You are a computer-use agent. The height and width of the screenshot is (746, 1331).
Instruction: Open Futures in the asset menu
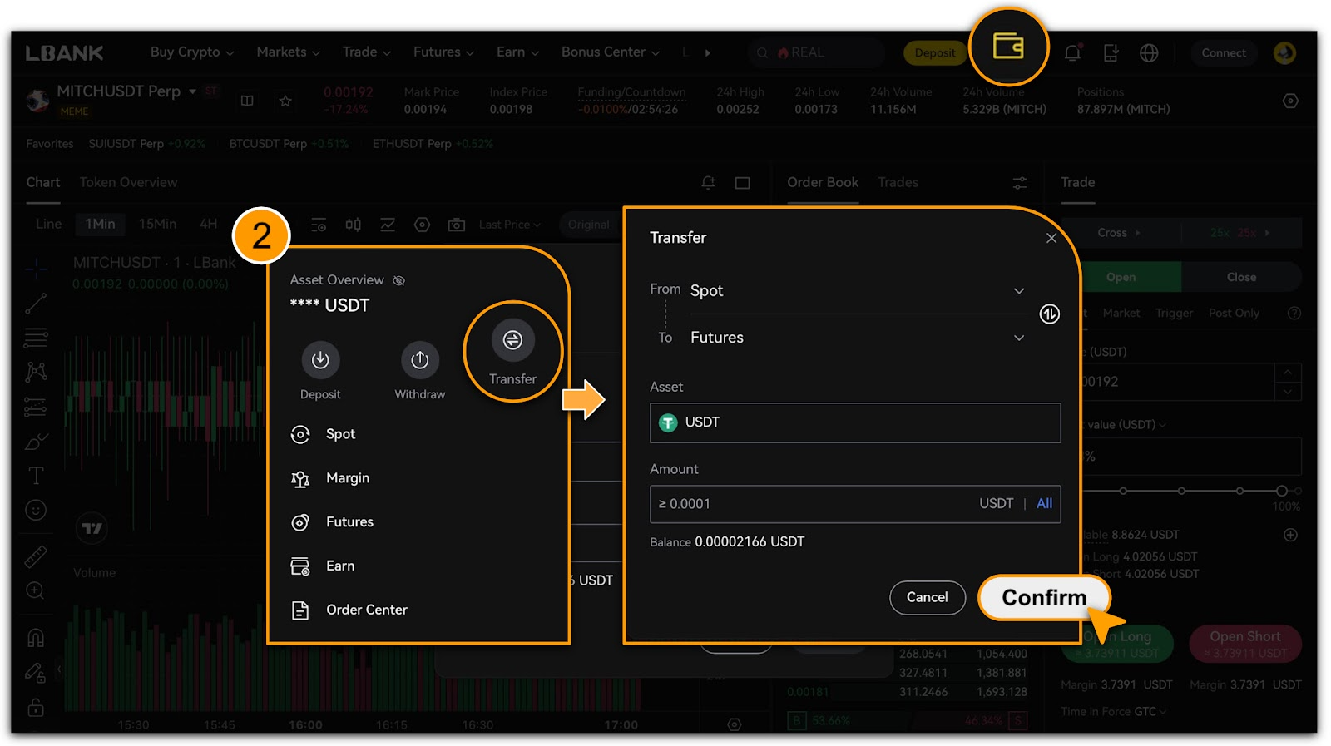(349, 522)
